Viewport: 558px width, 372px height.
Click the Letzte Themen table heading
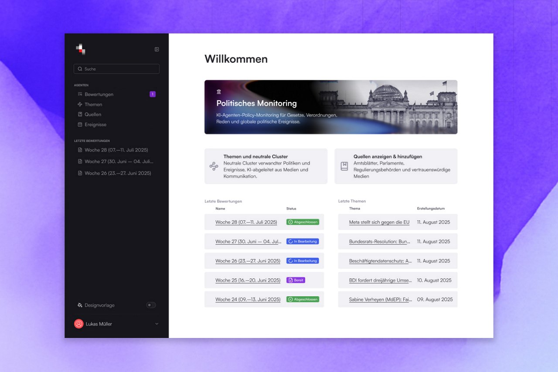[x=352, y=201]
